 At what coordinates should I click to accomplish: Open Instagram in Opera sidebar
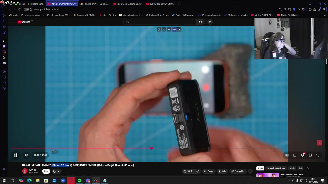click(4, 52)
